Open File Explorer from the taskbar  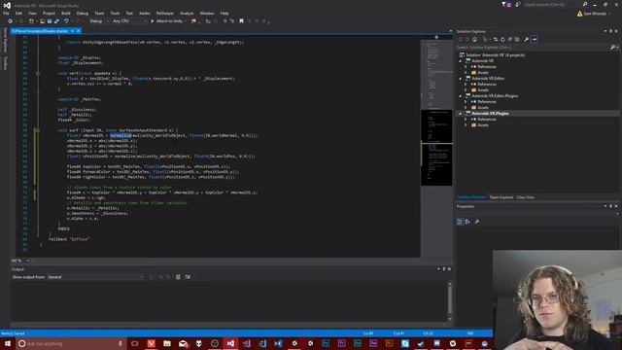[x=167, y=343]
